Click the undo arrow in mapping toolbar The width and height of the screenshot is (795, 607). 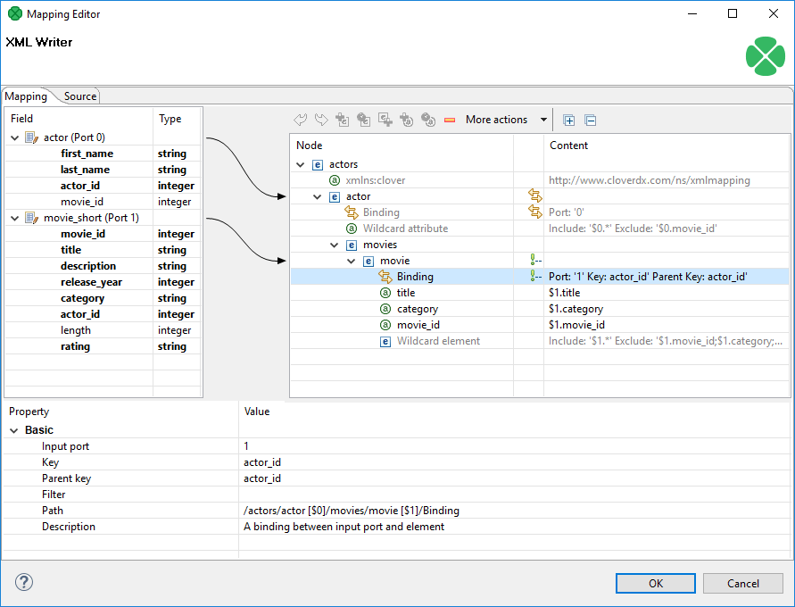pos(300,120)
